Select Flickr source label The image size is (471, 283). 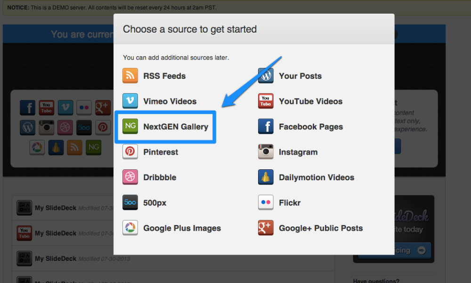coord(290,203)
